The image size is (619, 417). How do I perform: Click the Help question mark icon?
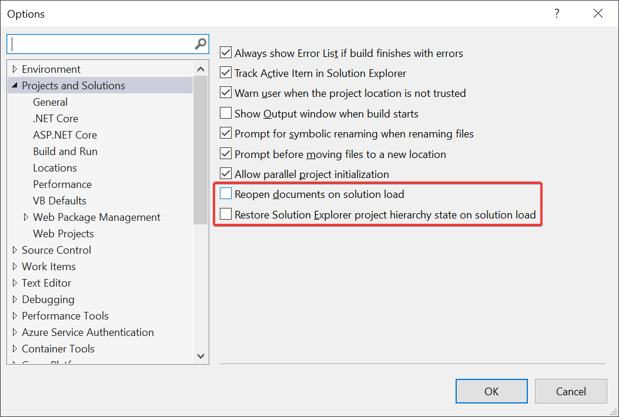(556, 13)
